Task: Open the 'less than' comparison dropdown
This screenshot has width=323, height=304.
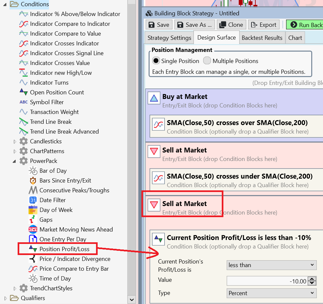Action: [271, 265]
